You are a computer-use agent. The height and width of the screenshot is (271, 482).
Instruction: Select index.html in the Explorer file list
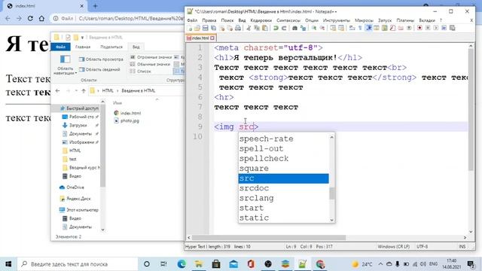pyautogui.click(x=127, y=113)
